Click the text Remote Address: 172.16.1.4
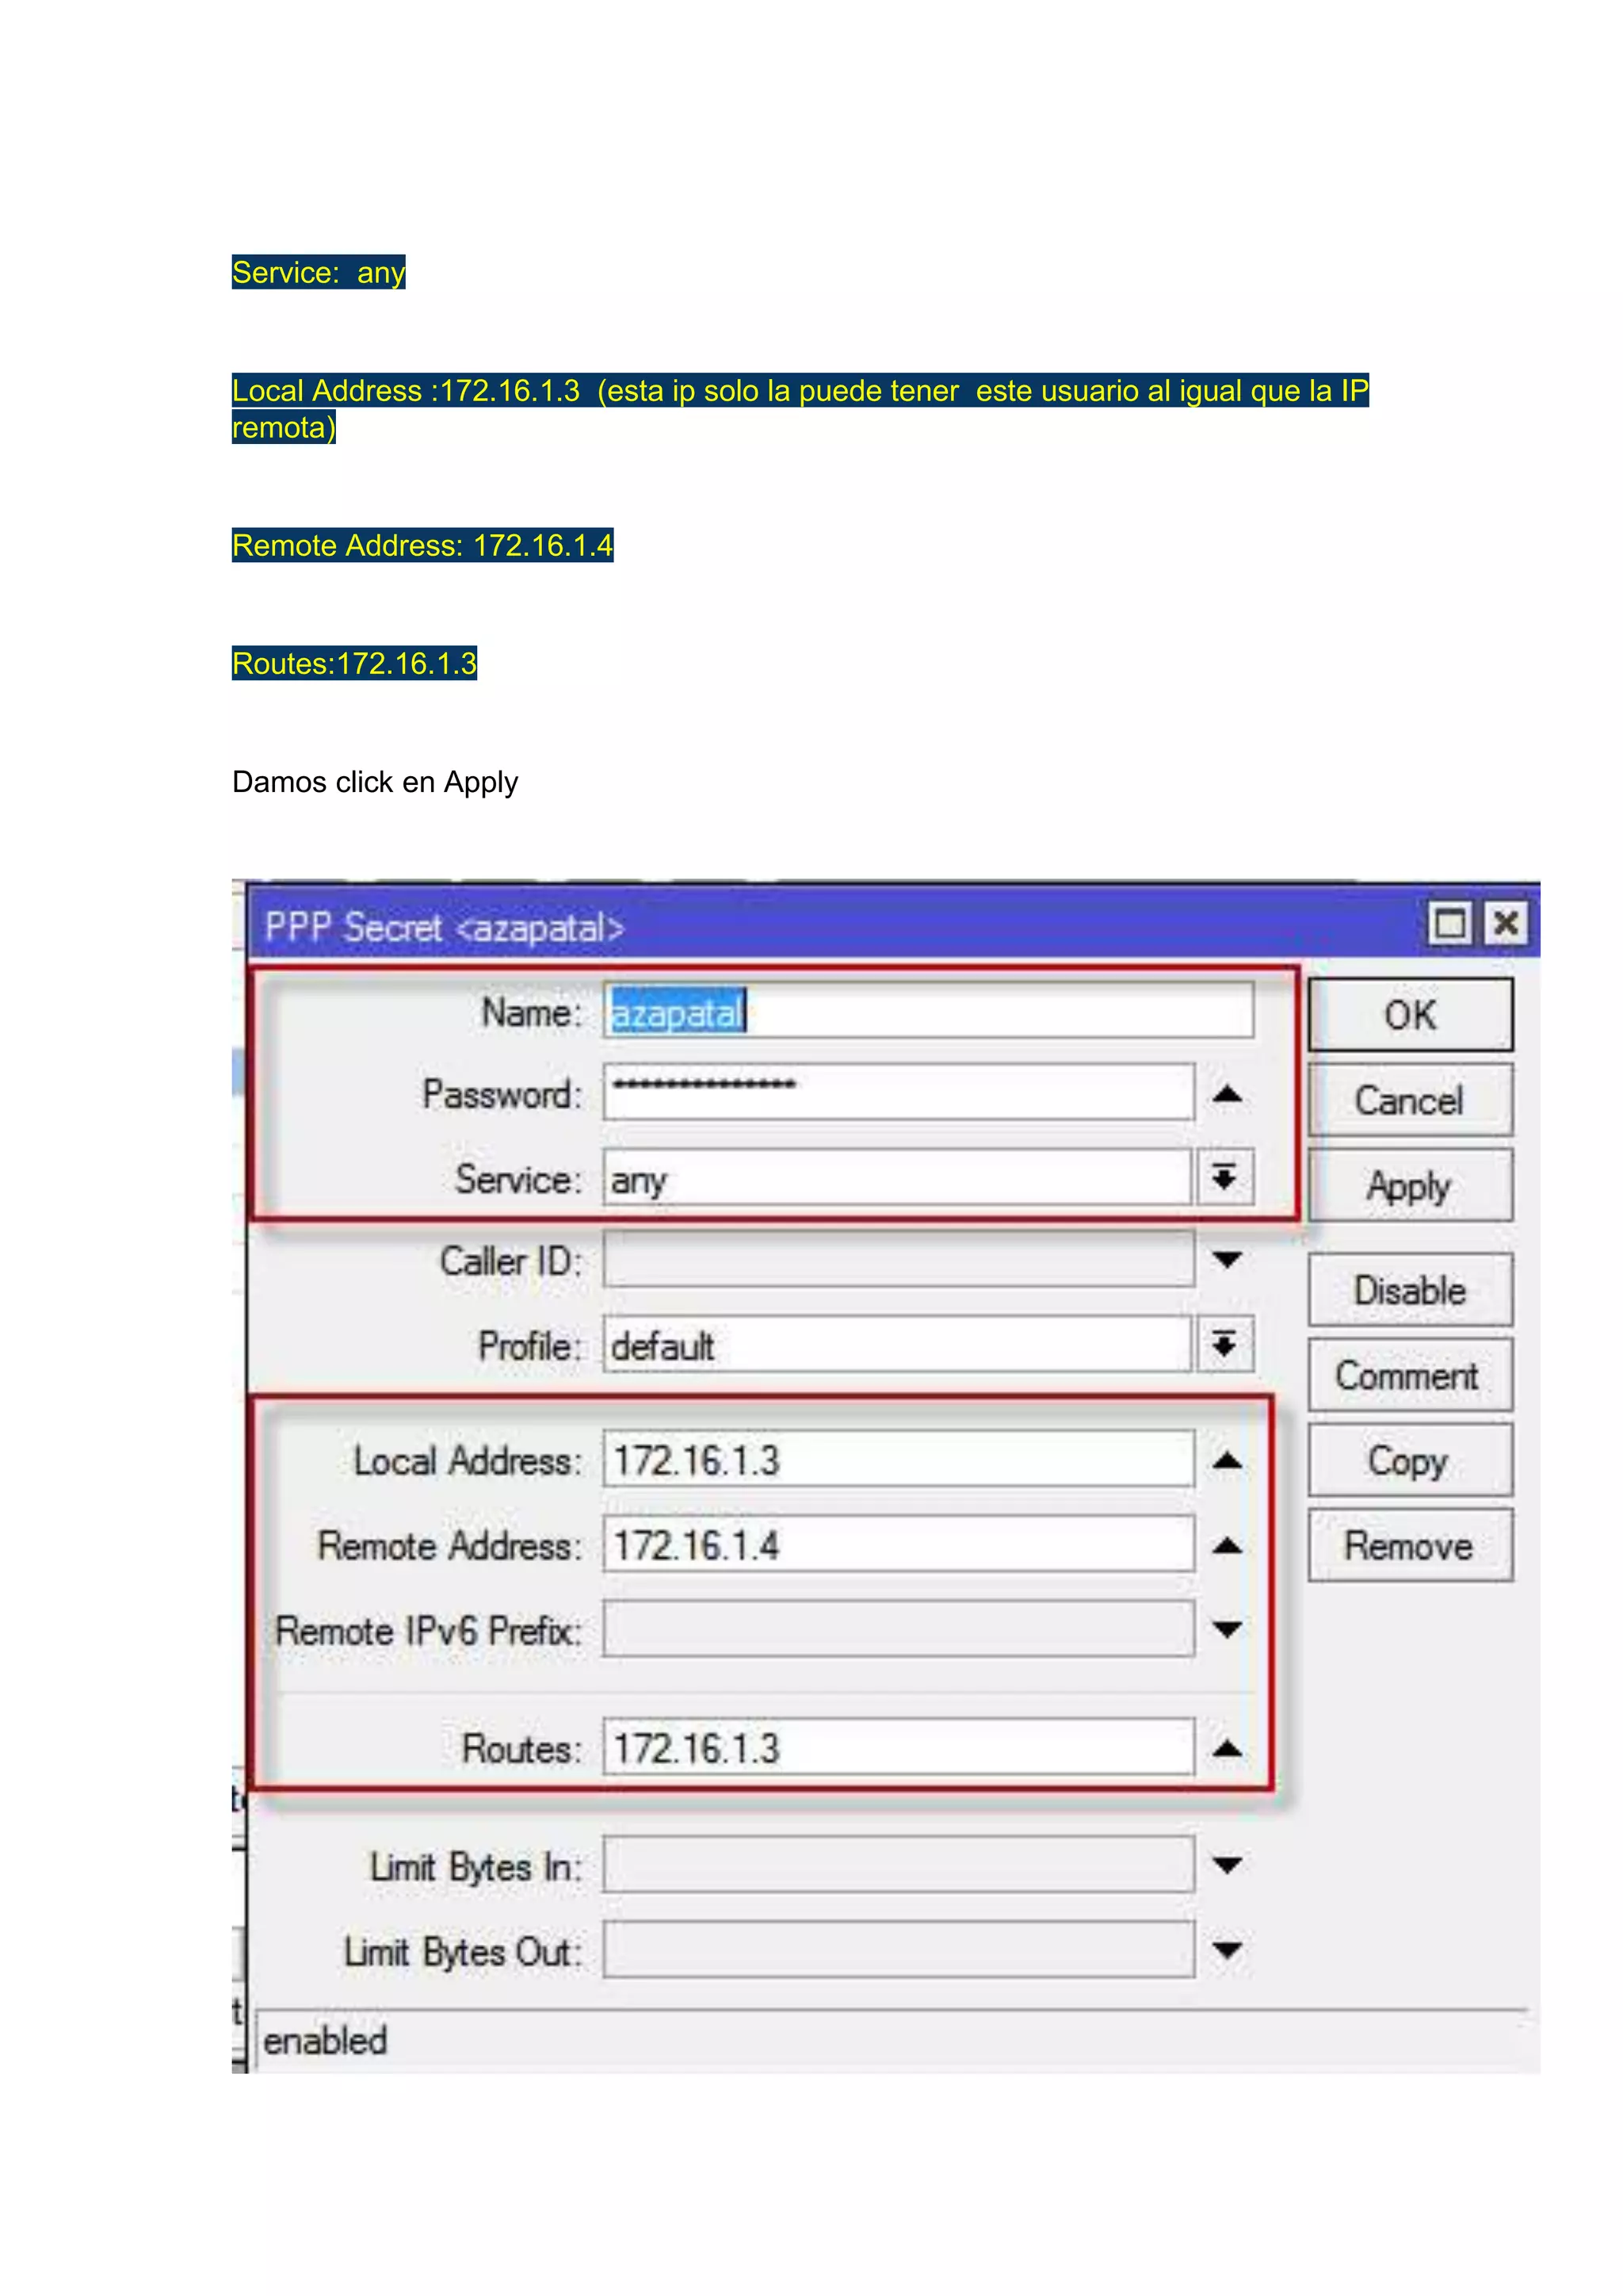Image resolution: width=1623 pixels, height=2296 pixels. pos(422,545)
